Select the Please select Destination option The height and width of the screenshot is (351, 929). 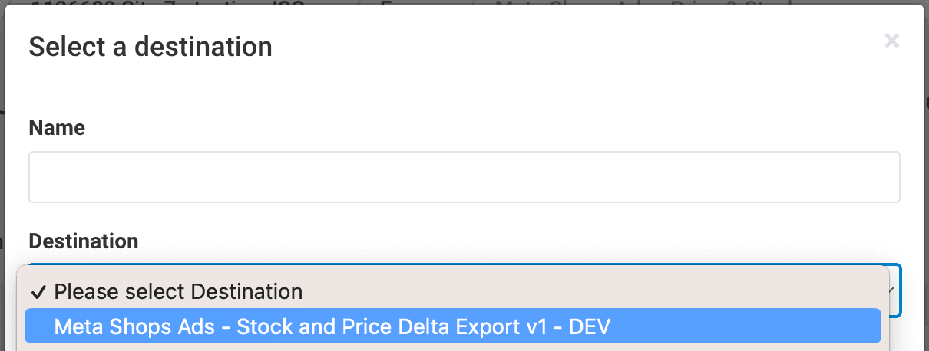point(178,291)
